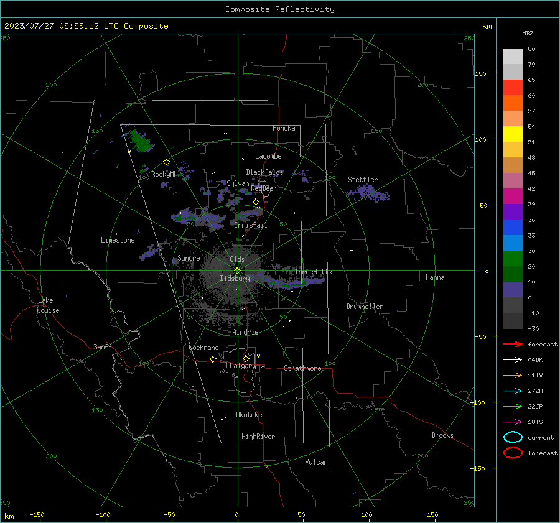Select the 36 dBZ purple color swatch
The width and height of the screenshot is (560, 523).
(513, 211)
